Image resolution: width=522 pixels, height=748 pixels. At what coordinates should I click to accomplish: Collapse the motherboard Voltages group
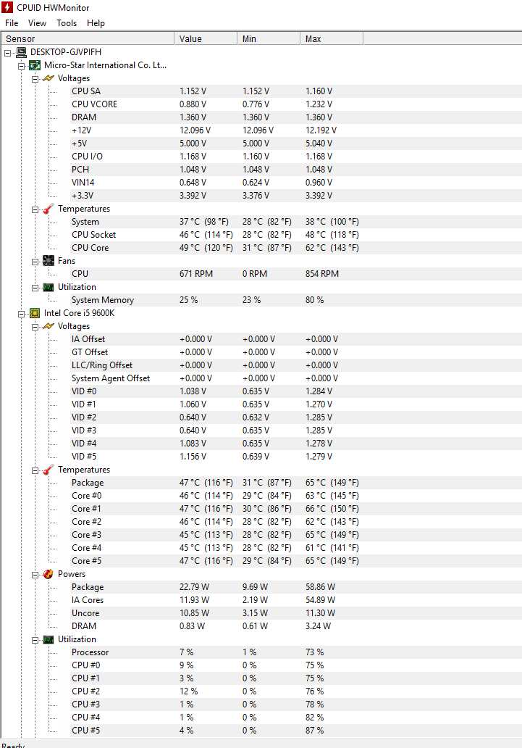35,79
